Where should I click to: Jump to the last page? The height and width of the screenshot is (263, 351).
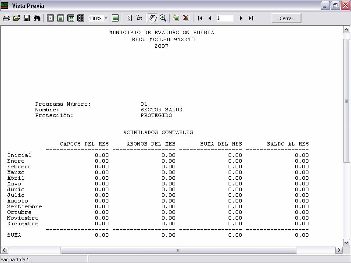(251, 18)
